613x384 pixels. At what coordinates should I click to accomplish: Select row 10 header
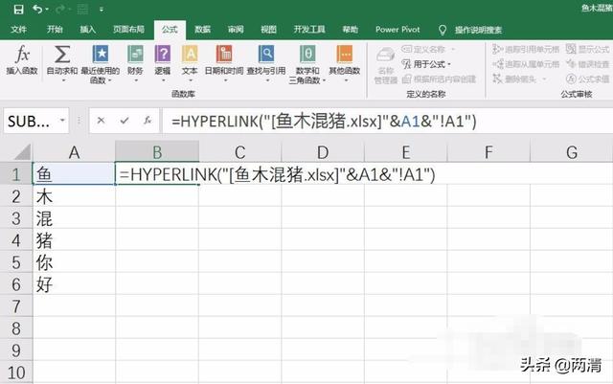(x=16, y=373)
